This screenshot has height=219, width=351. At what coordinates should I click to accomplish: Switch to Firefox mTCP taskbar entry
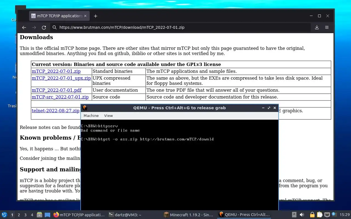click(x=79, y=215)
